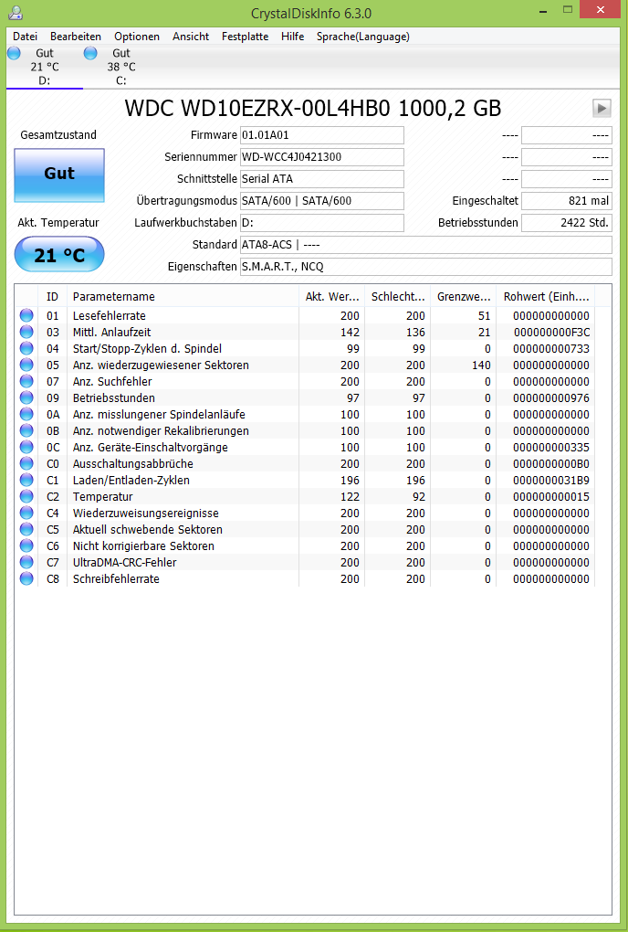Click status icon of Geräte-Einschaltvorgänge row
Viewport: 628px width, 932px height.
(26, 447)
